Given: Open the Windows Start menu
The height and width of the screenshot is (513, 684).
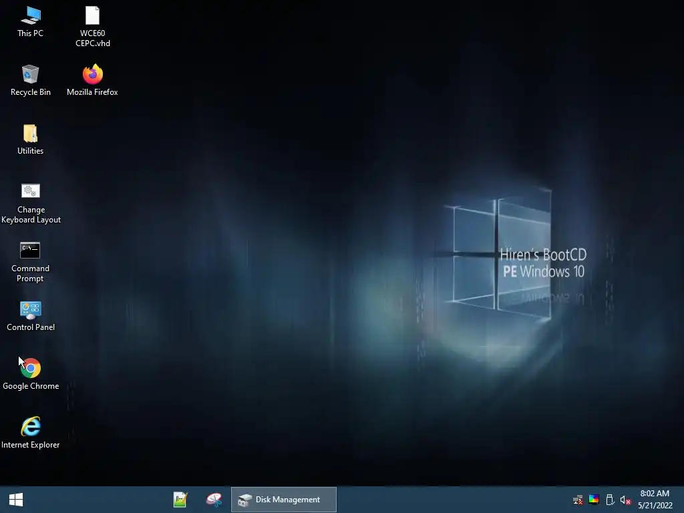Looking at the screenshot, I should [x=16, y=500].
